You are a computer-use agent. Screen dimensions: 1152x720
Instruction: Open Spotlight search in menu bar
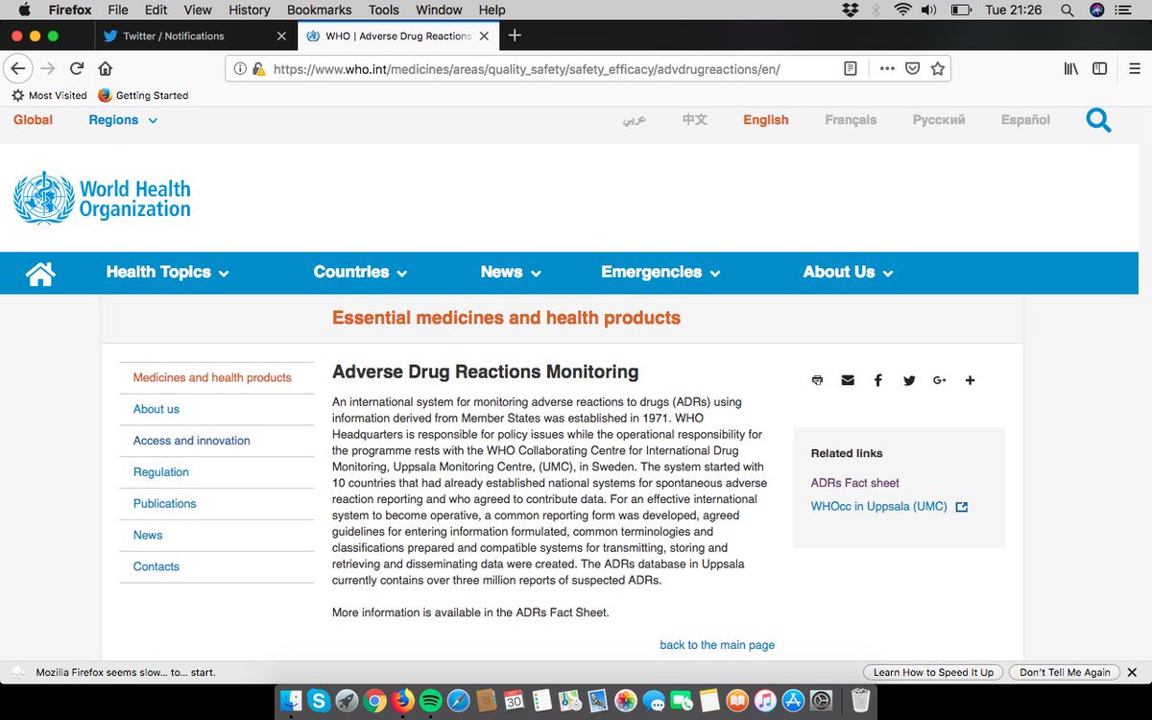[1068, 10]
